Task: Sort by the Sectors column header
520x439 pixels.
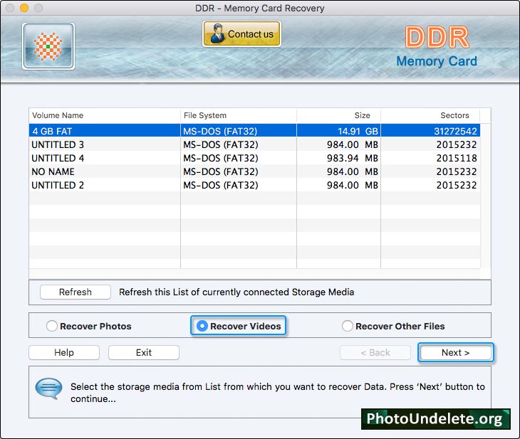Action: [x=430, y=115]
